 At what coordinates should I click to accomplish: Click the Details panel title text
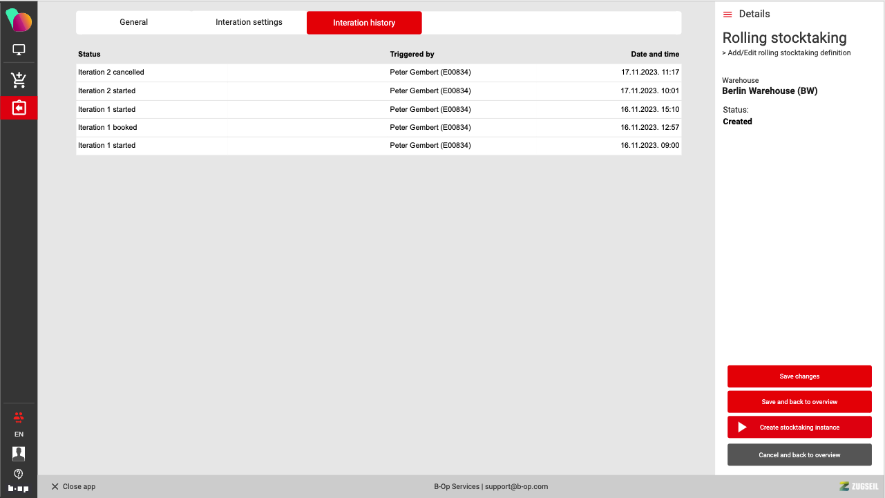tap(754, 14)
